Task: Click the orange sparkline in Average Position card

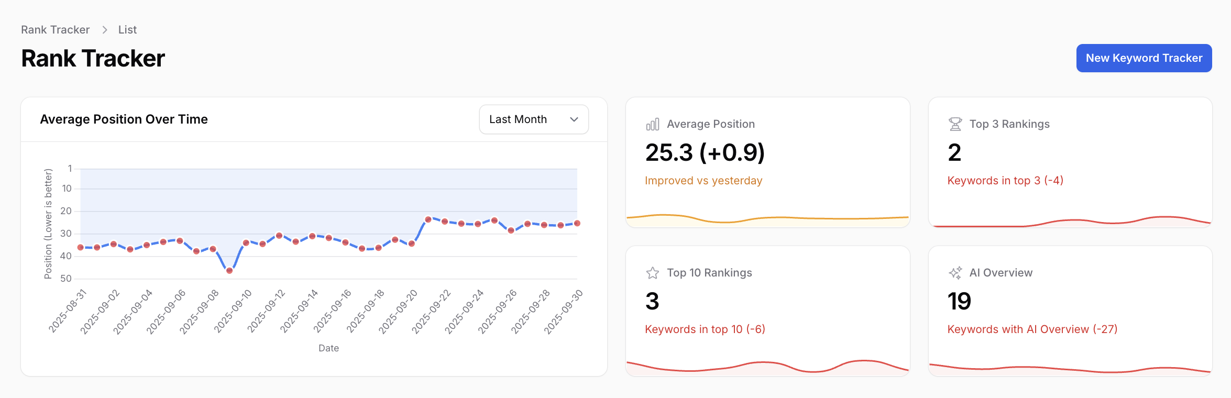Action: 767,218
